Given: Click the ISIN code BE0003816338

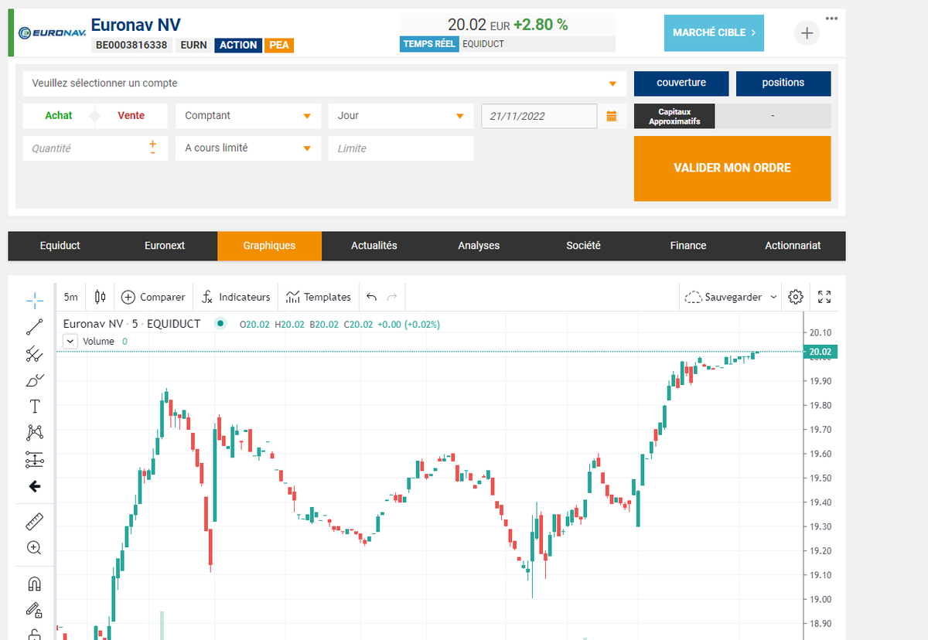Looking at the screenshot, I should (131, 46).
